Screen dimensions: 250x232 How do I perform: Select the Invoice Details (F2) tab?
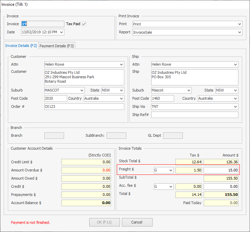pyautogui.click(x=21, y=46)
